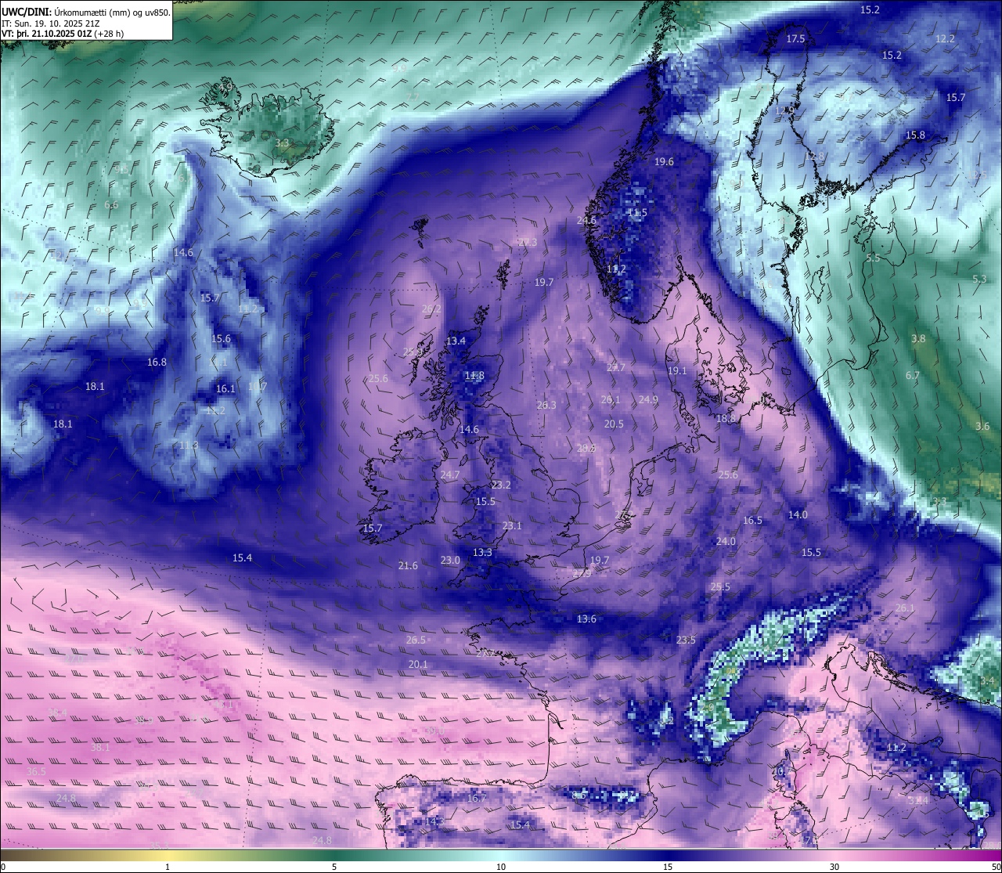
Task: Click the 23.2 value over northern England
Action: click(x=501, y=485)
